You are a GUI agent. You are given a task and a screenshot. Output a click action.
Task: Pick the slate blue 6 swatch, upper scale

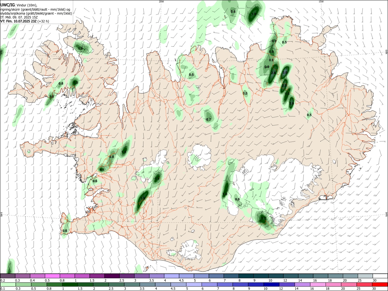216,276
